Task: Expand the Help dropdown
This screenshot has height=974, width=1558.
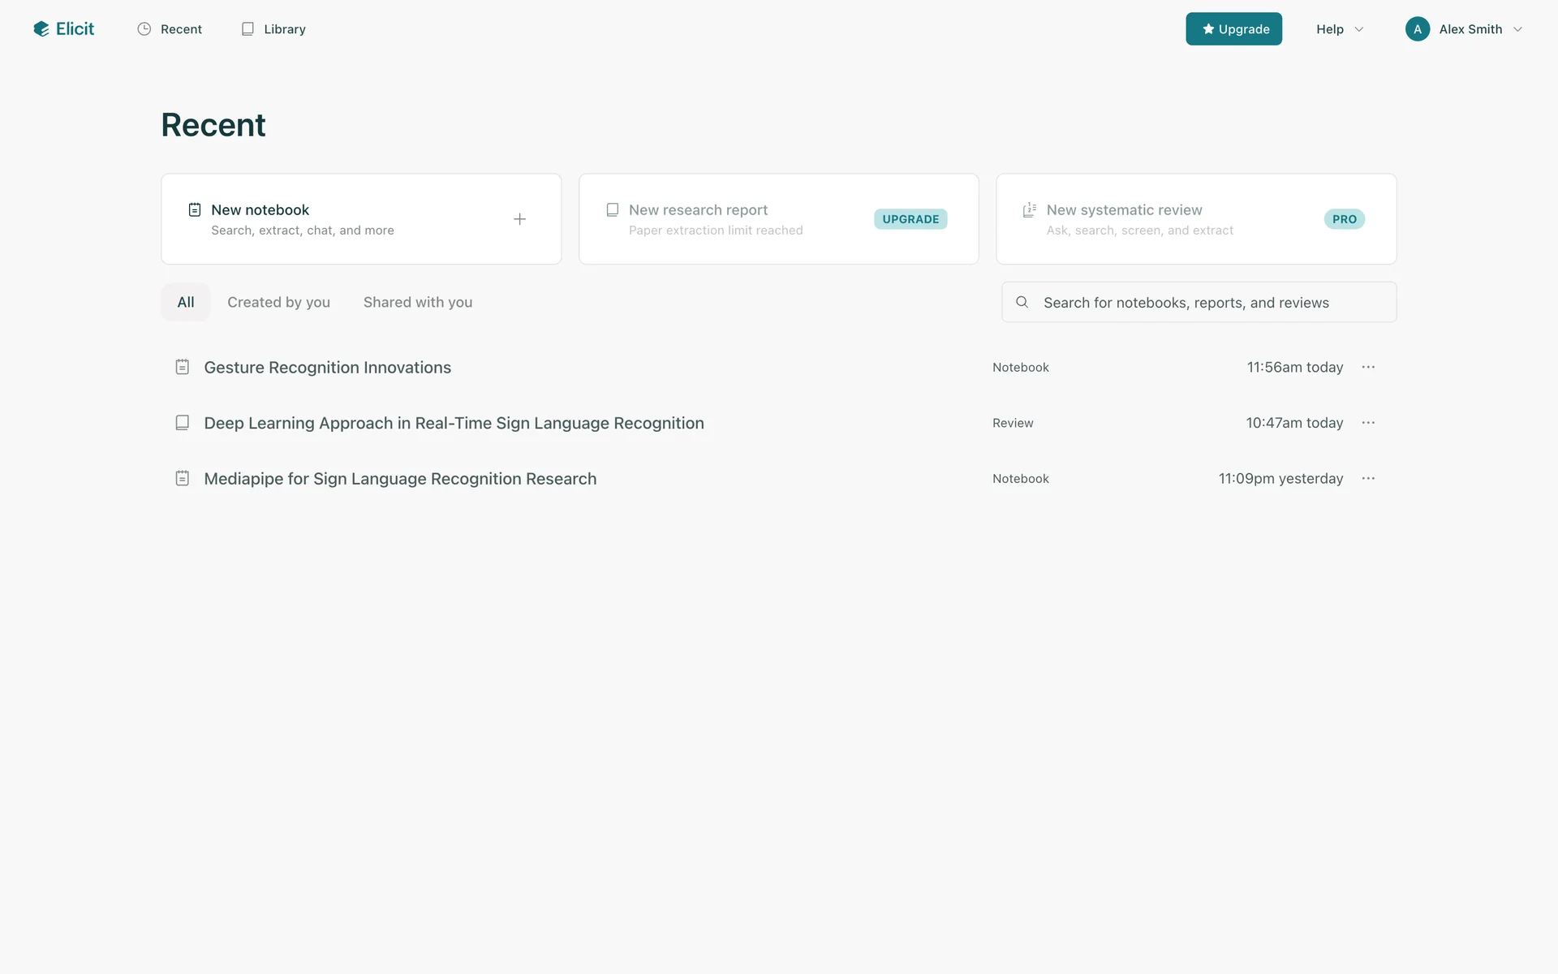Action: [1339, 29]
